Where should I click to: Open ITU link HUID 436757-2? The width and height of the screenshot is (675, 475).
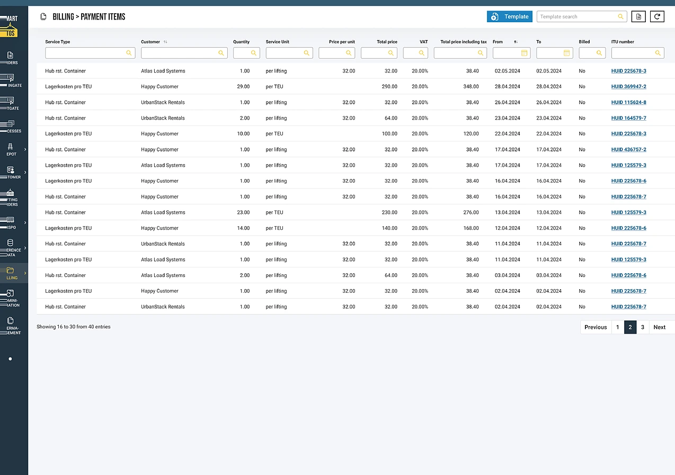point(628,150)
